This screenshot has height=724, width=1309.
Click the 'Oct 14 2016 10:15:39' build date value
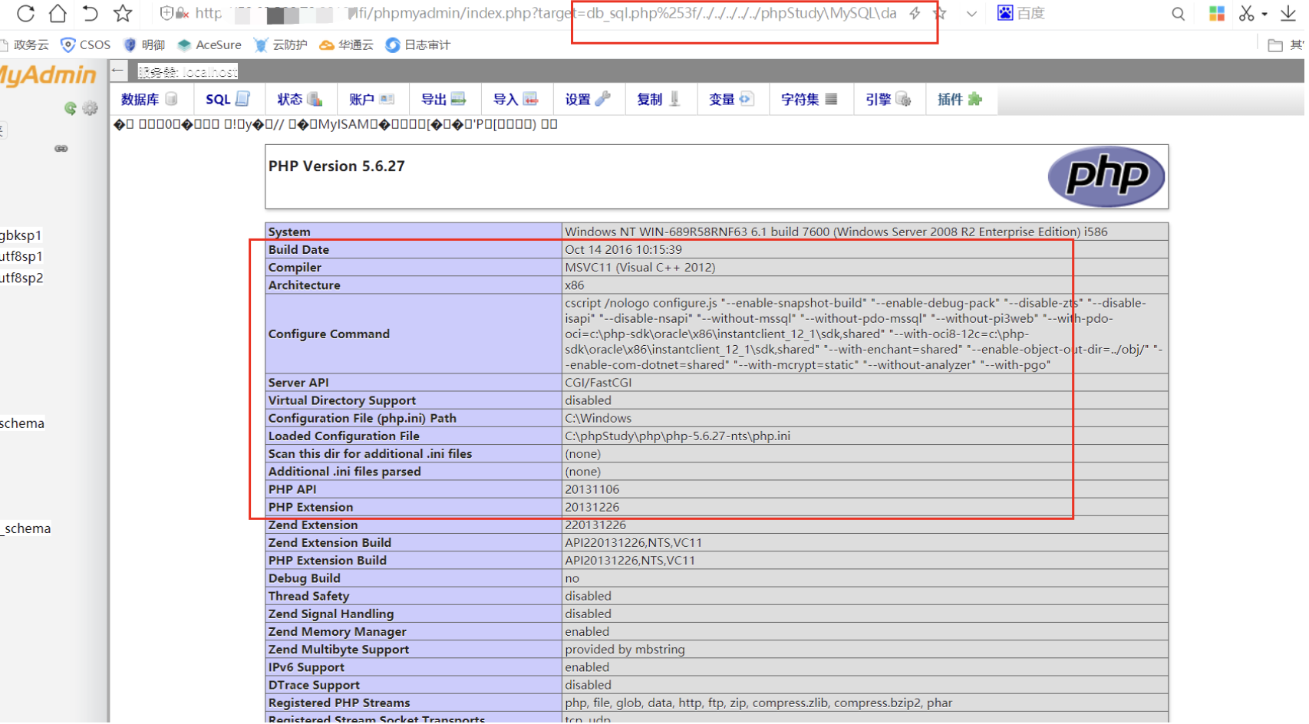pyautogui.click(x=624, y=249)
